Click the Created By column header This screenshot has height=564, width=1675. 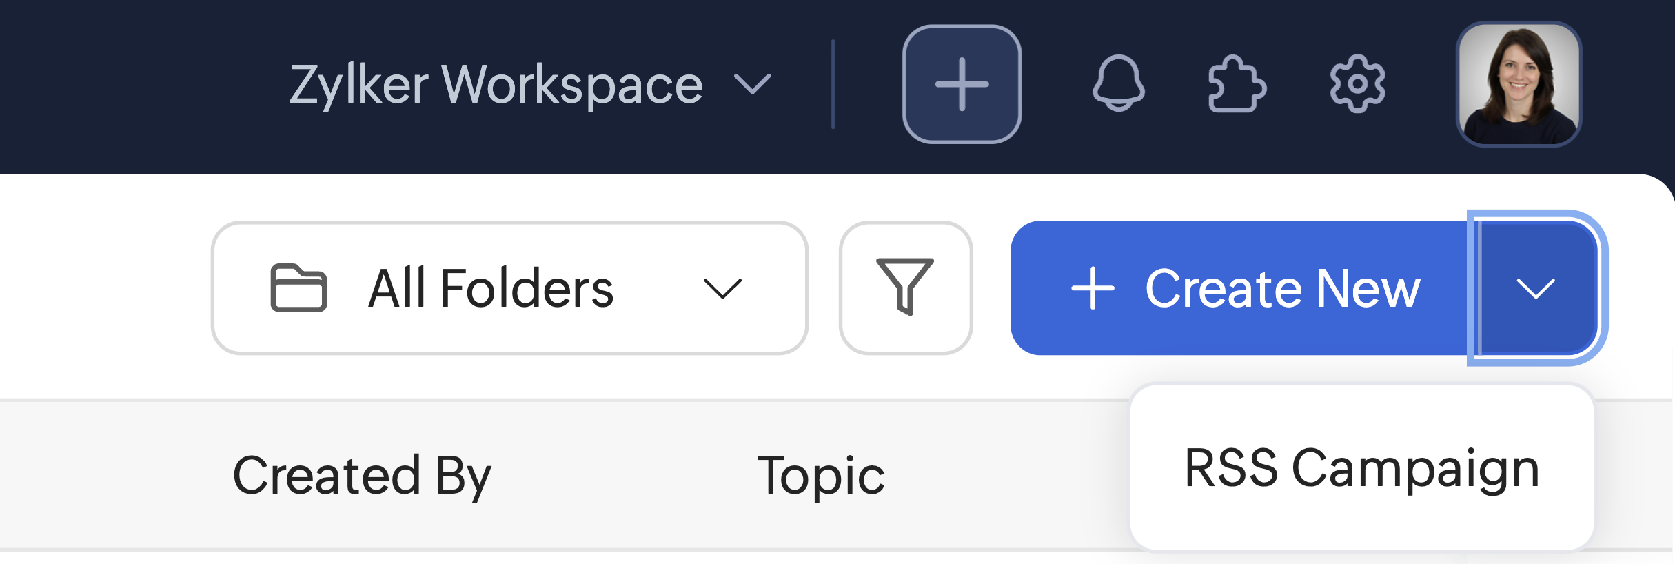(x=362, y=475)
